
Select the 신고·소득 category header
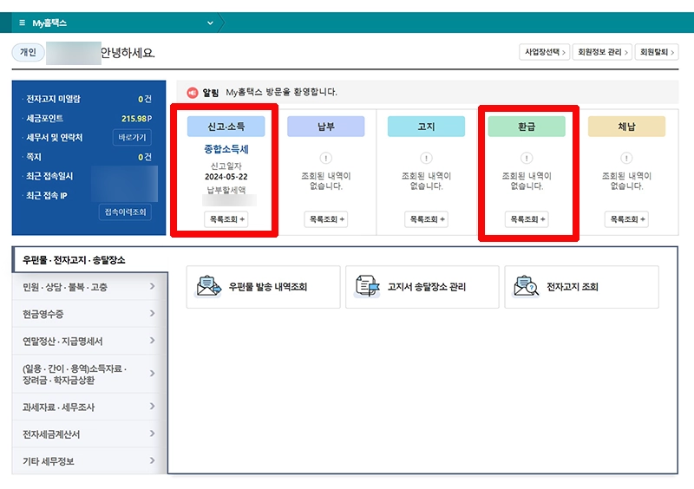(x=226, y=127)
